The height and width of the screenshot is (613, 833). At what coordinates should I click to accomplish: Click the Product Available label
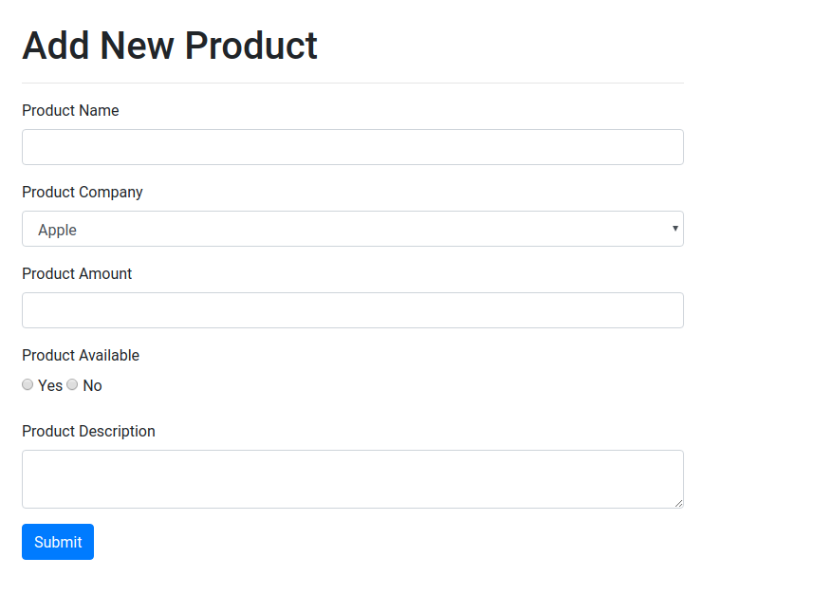pos(80,355)
